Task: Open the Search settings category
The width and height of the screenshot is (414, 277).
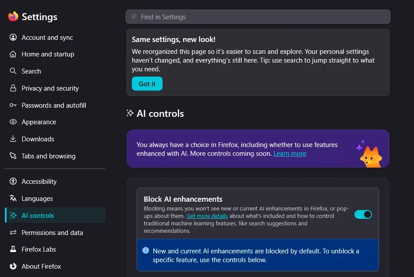Action: 55,71
